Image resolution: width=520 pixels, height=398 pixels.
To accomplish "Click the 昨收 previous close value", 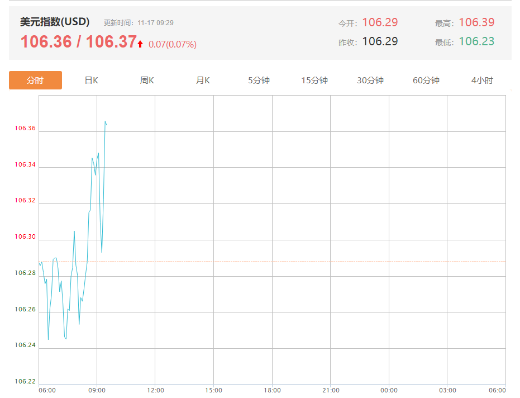I will coord(380,41).
